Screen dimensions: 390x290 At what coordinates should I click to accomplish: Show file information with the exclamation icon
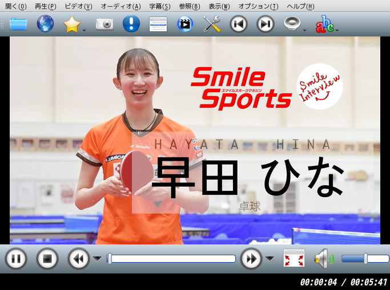tap(131, 24)
